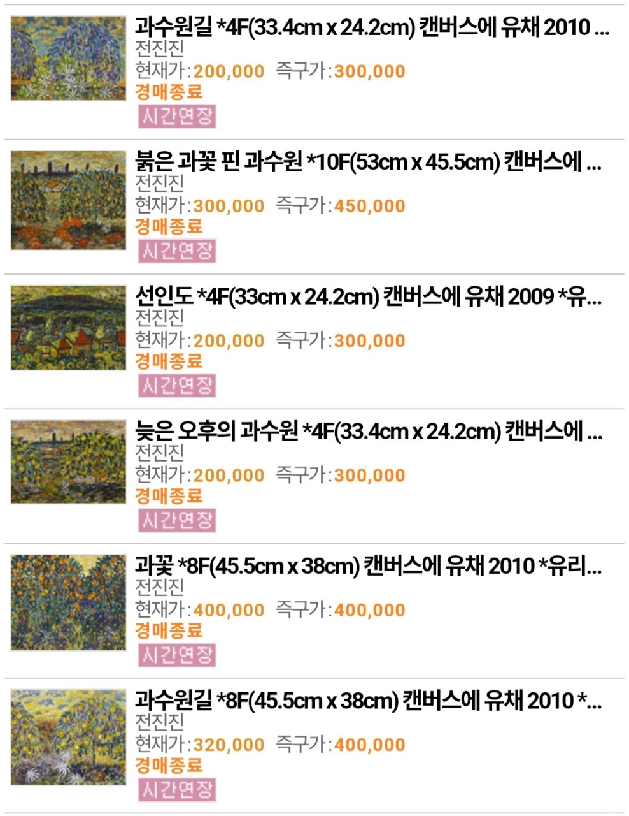This screenshot has width=629, height=816.
Task: Click 시간연장 badge on 과수원길 8F listing
Action: (x=177, y=790)
